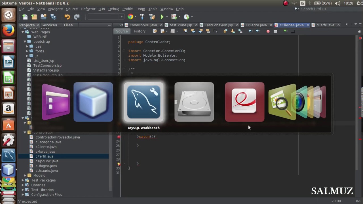Image resolution: width=363 pixels, height=204 pixels.
Task: Click the New Project toolbar icon
Action: pos(34,17)
